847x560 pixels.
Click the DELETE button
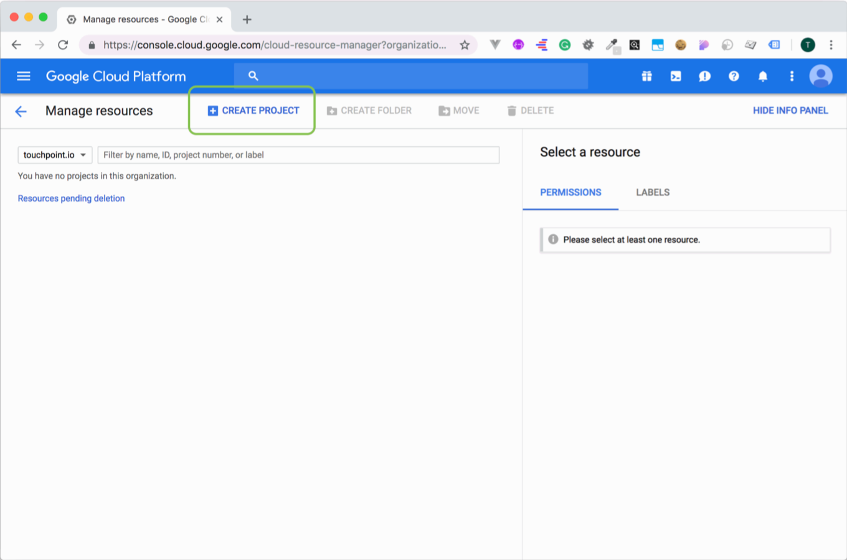[531, 111]
